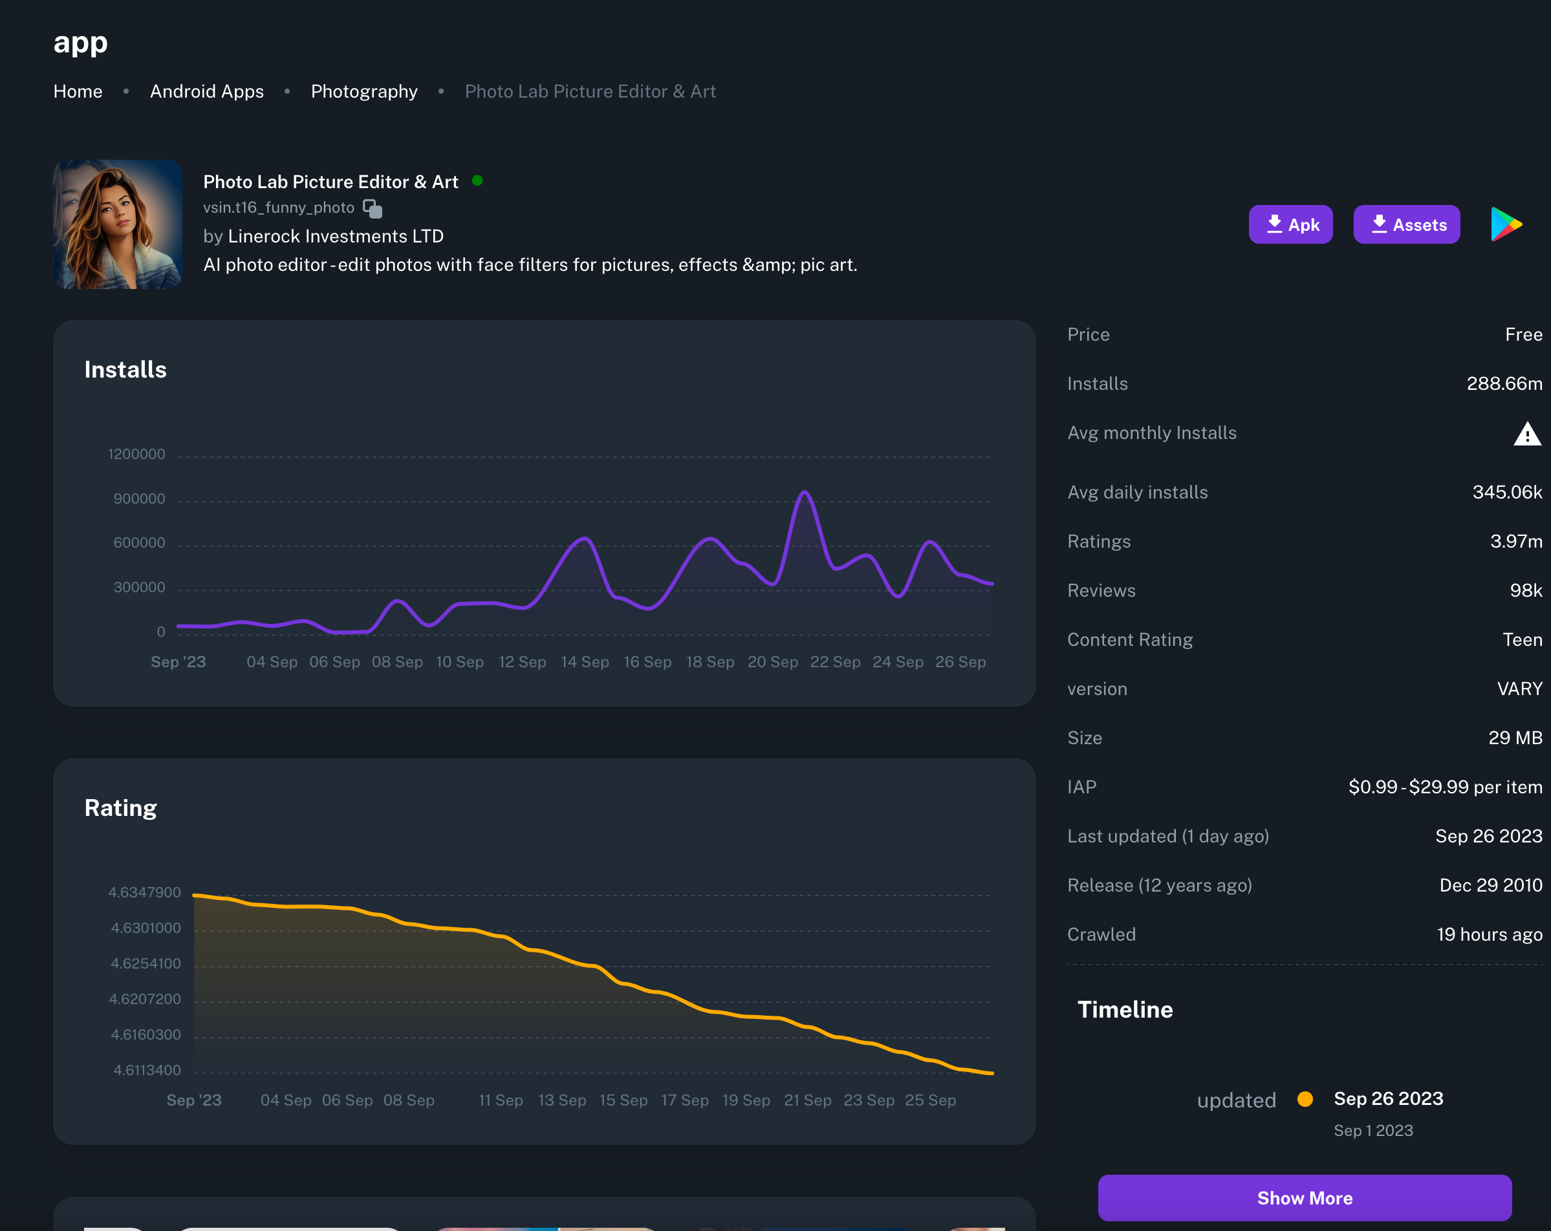Screen dimensions: 1551x1231
Task: Click the 19 hours ago crawled value
Action: [1489, 934]
